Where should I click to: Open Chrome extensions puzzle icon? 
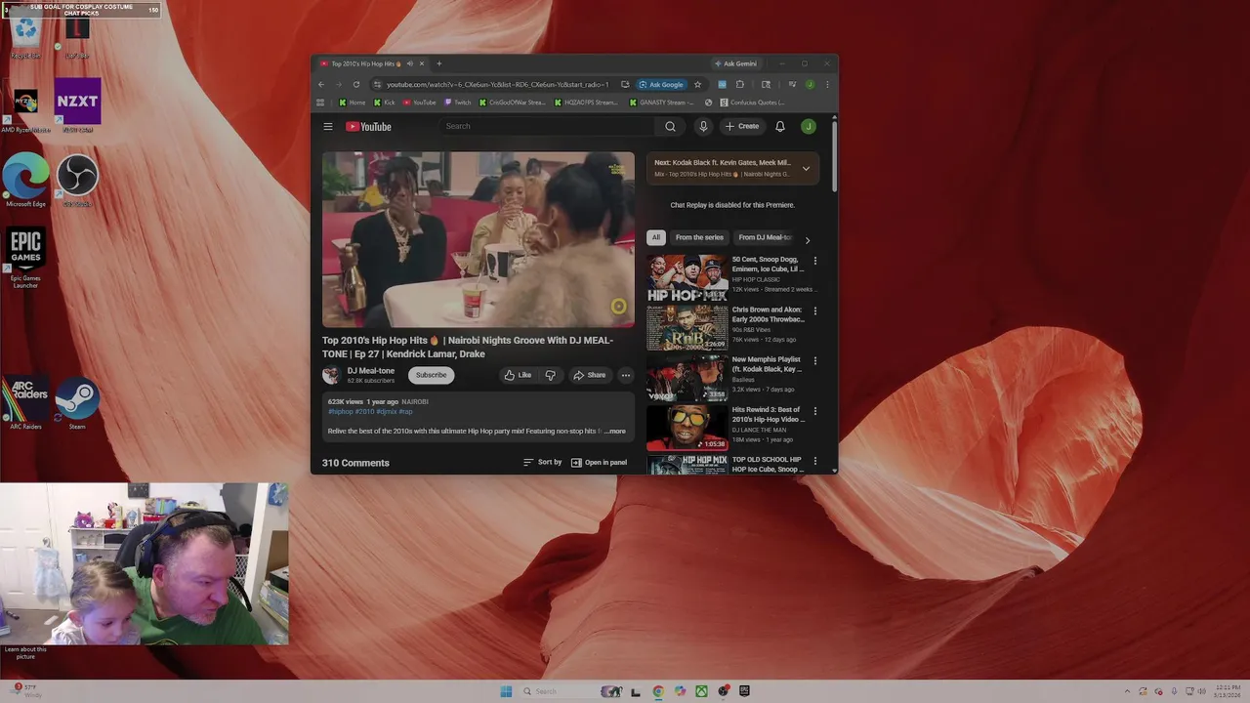pos(740,84)
